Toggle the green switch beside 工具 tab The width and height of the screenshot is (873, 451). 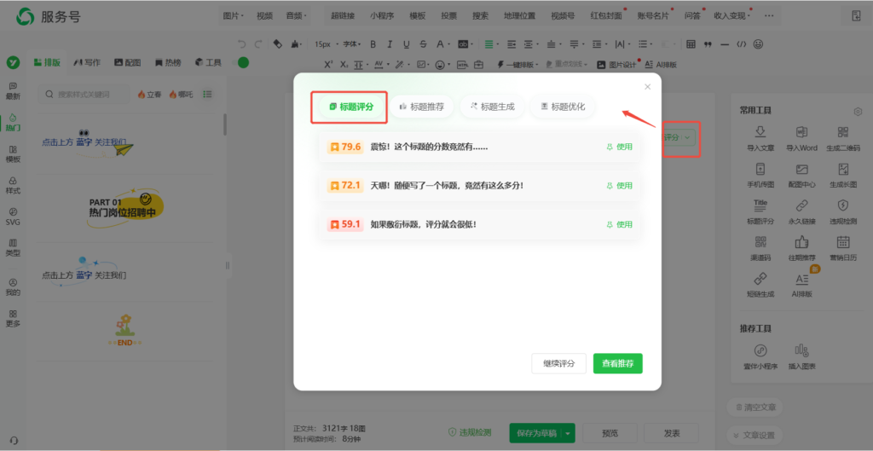click(243, 62)
